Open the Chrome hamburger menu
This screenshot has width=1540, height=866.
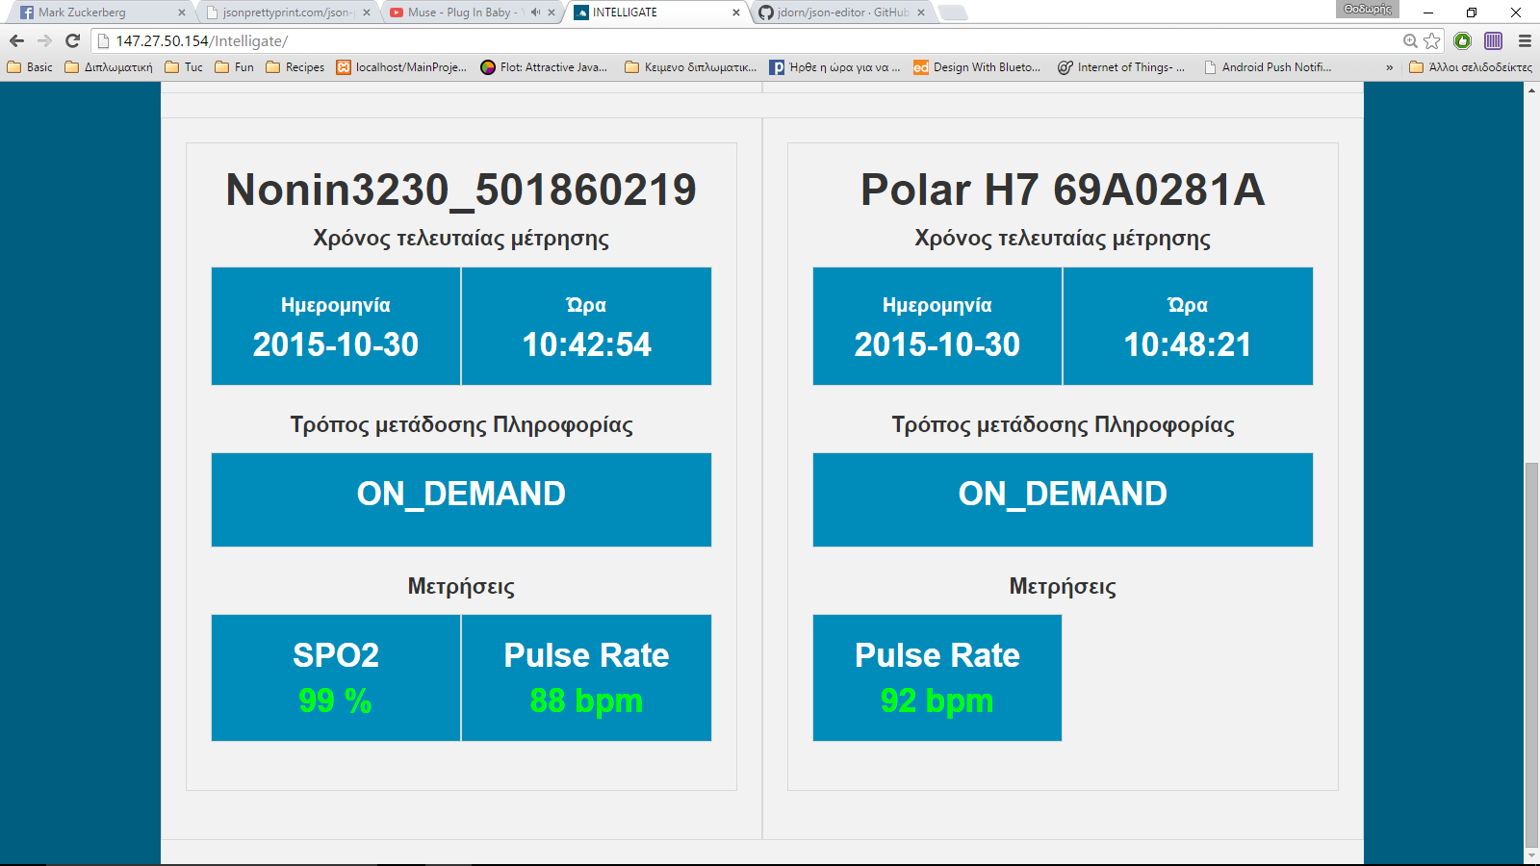[x=1525, y=40]
